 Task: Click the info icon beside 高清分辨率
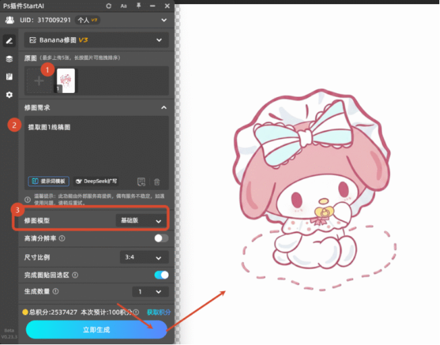(62, 239)
